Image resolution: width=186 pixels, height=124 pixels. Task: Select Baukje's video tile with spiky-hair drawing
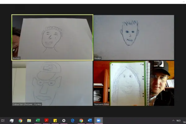coord(134,37)
